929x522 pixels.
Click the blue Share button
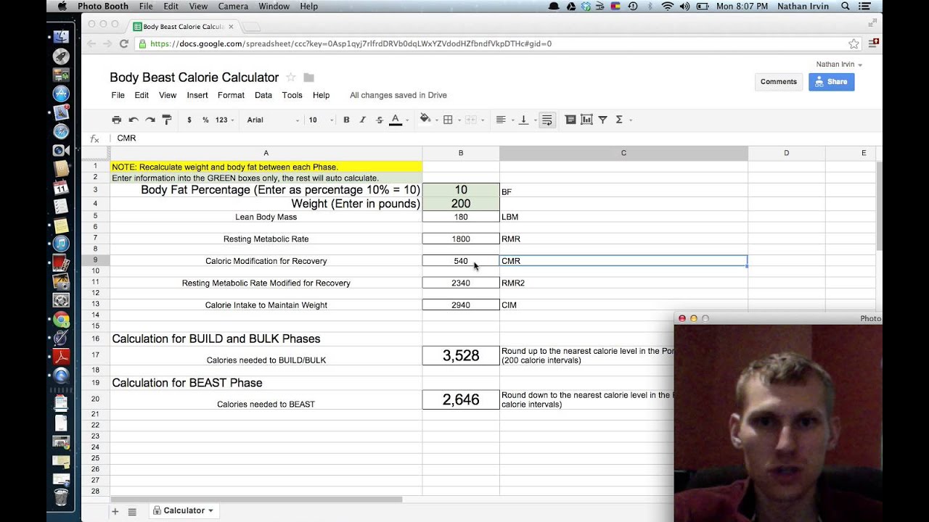click(831, 82)
